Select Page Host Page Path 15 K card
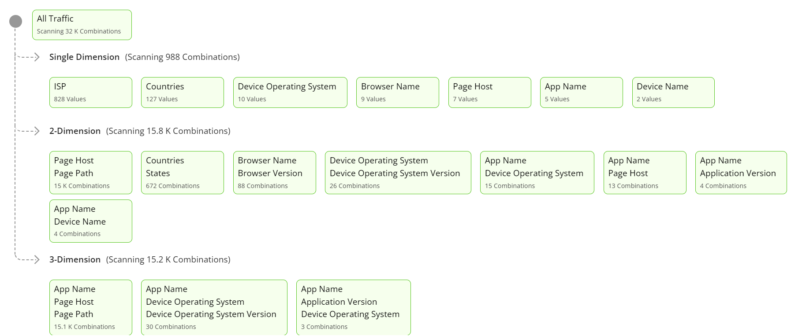 tap(91, 173)
